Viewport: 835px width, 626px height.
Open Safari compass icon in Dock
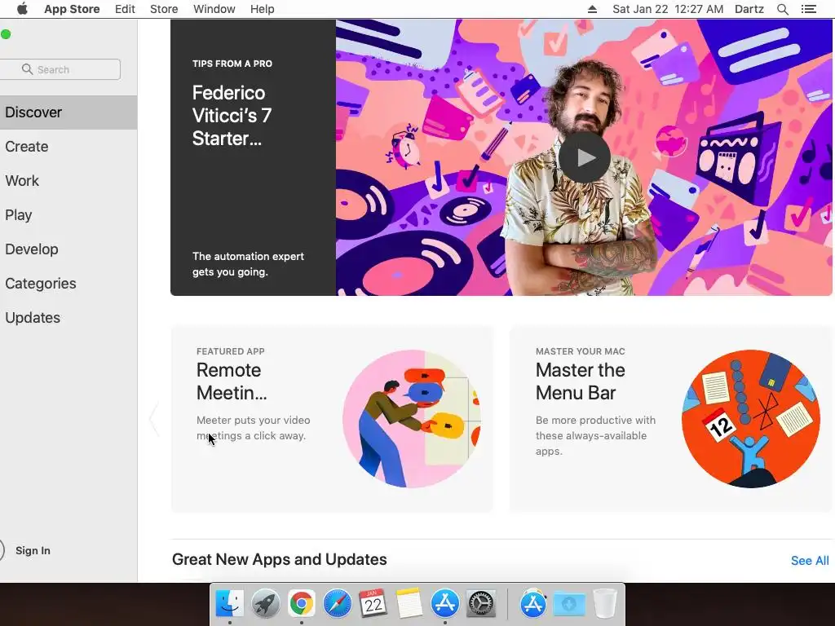(337, 604)
